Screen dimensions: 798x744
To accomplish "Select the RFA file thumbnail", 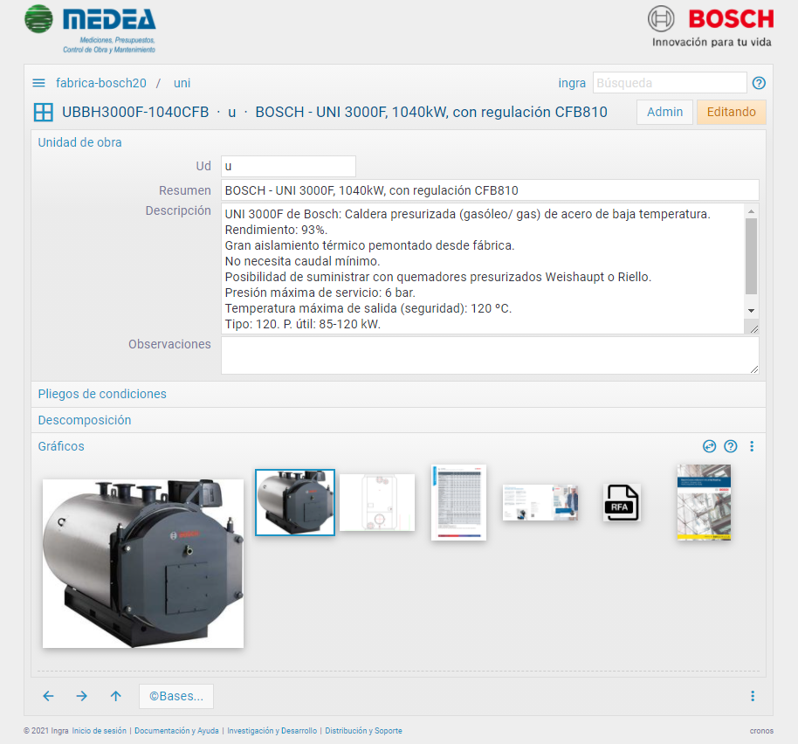I will [621, 503].
